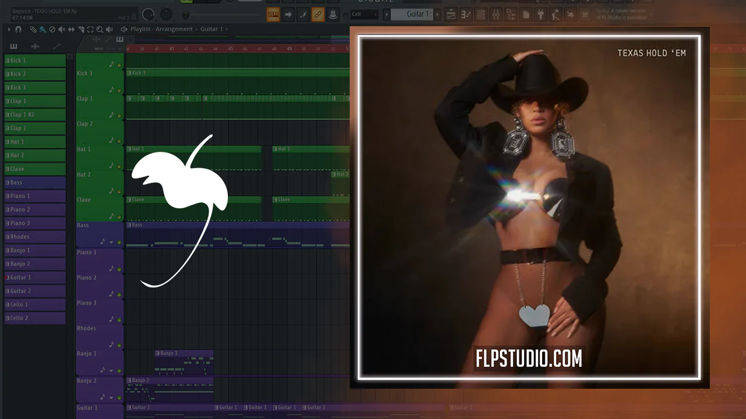Show the audio clips picker tab icon
The image size is (746, 419).
coord(35,47)
